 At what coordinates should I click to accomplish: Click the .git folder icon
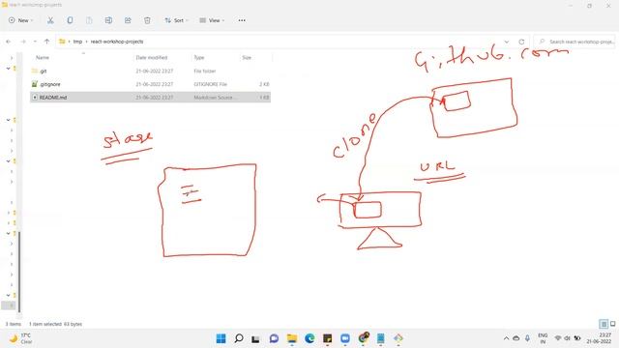point(35,71)
